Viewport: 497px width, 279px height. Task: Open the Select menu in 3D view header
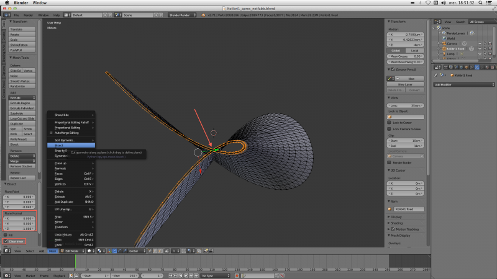click(x=29, y=251)
